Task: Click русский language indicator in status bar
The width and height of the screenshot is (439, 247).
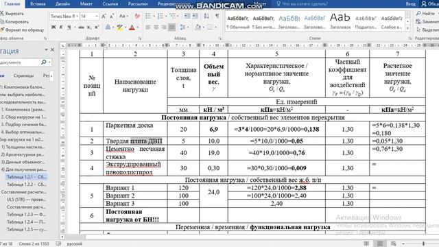Action: (x=75, y=244)
